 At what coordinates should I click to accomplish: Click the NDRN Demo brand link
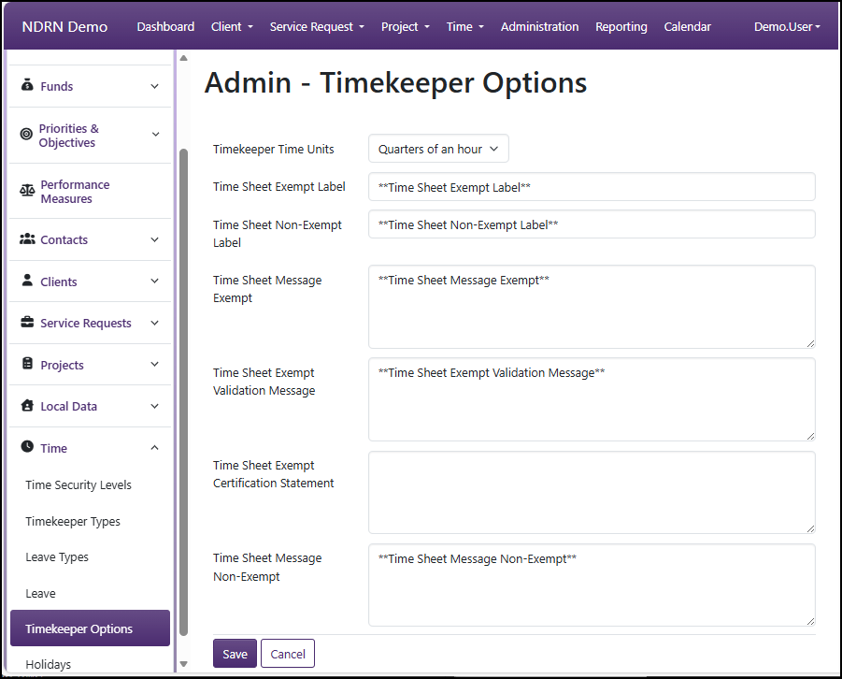[x=64, y=27]
